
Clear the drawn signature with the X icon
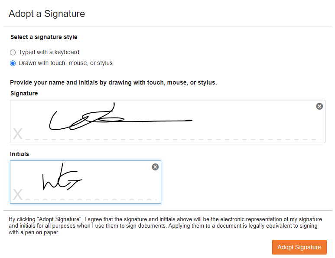click(x=319, y=106)
